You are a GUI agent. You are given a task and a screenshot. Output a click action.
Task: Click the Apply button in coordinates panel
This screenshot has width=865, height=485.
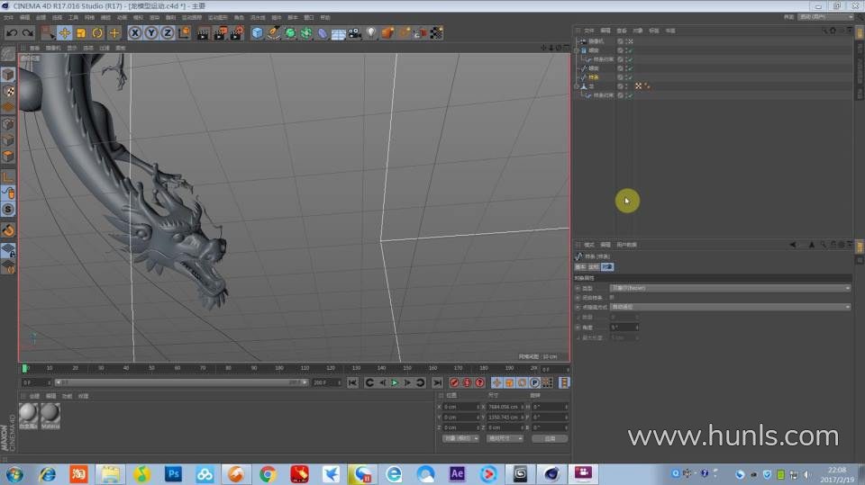tap(550, 439)
